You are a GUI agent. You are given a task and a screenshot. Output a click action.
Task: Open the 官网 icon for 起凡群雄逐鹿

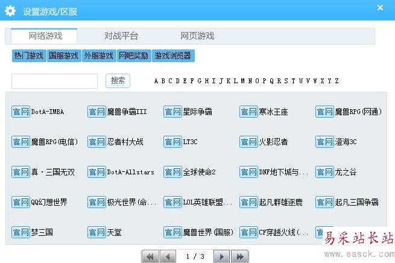249,202
